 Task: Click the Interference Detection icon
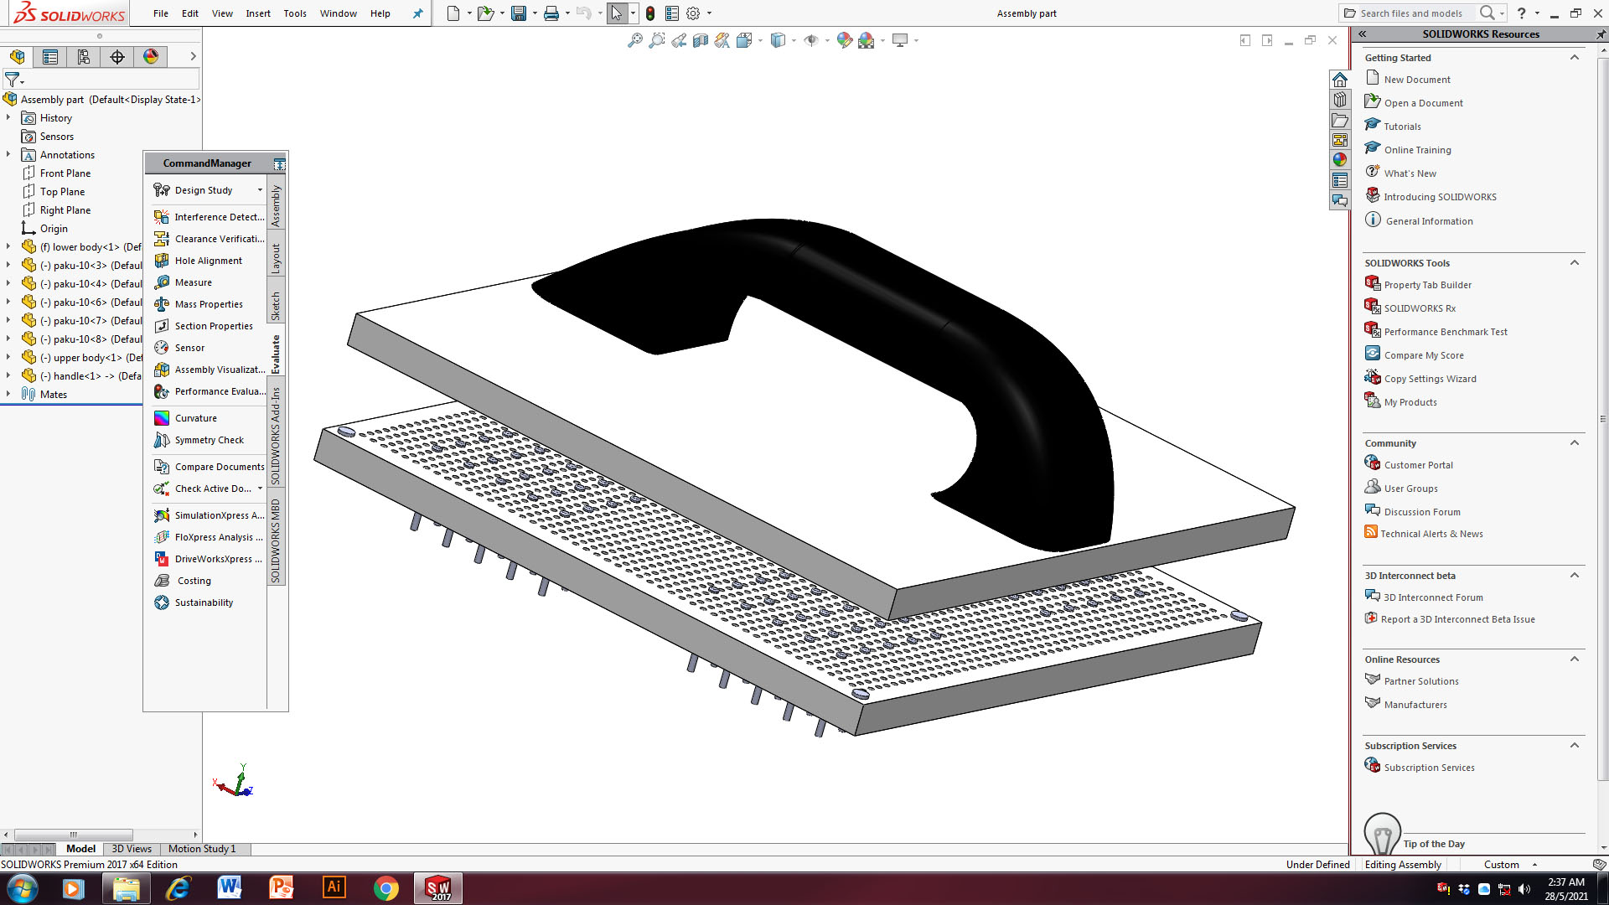pos(162,217)
